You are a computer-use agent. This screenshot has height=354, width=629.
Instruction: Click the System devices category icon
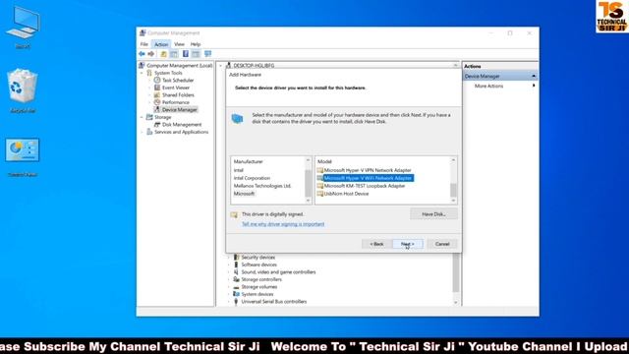[x=236, y=294]
